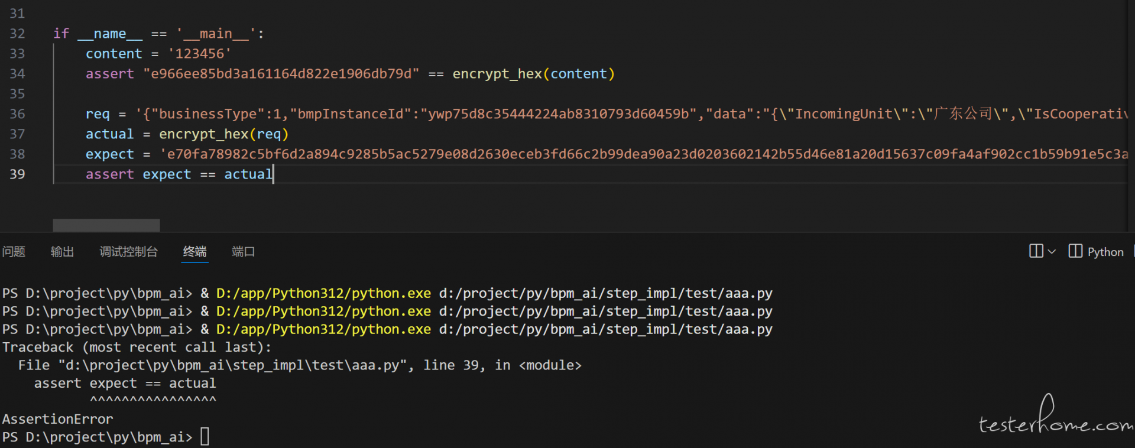Select the 终端 tab
1135x448 pixels.
195,252
